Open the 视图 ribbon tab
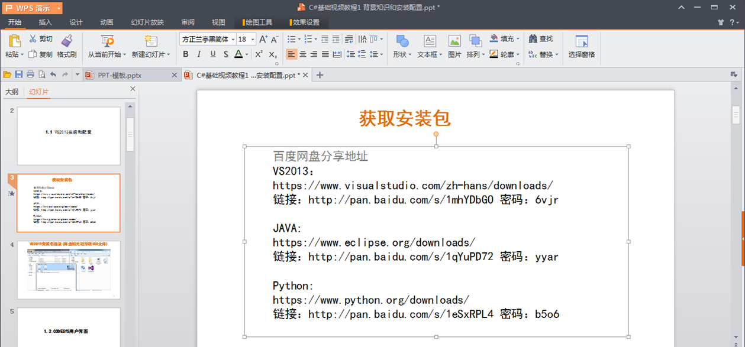The height and width of the screenshot is (347, 745). coord(218,22)
